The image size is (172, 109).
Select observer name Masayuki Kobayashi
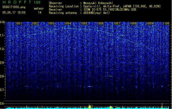coord(98,3)
